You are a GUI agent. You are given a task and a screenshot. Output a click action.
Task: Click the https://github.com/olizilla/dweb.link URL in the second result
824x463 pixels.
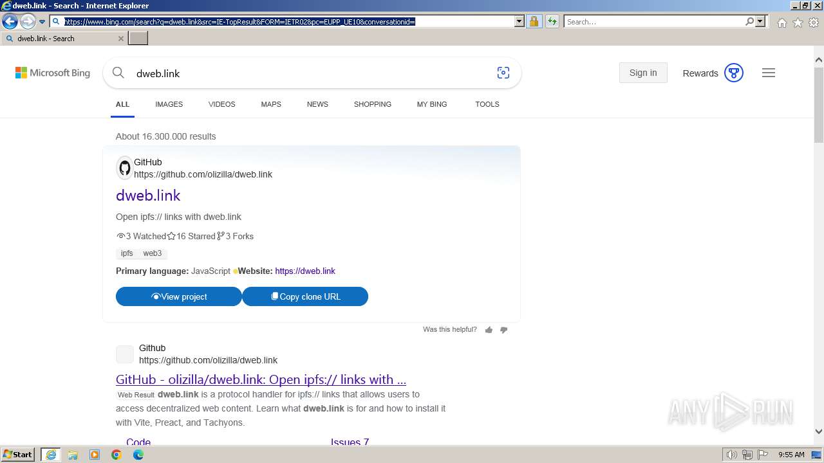(208, 360)
